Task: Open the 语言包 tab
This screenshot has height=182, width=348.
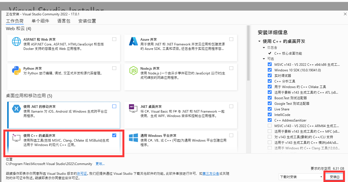Action: [x=64, y=21]
